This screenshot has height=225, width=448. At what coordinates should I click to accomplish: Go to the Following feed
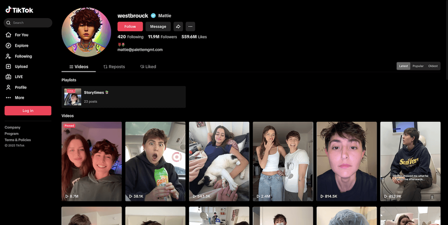[x=23, y=56]
